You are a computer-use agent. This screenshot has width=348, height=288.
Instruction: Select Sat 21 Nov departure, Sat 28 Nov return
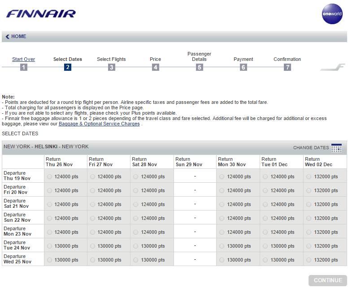pos(135,205)
